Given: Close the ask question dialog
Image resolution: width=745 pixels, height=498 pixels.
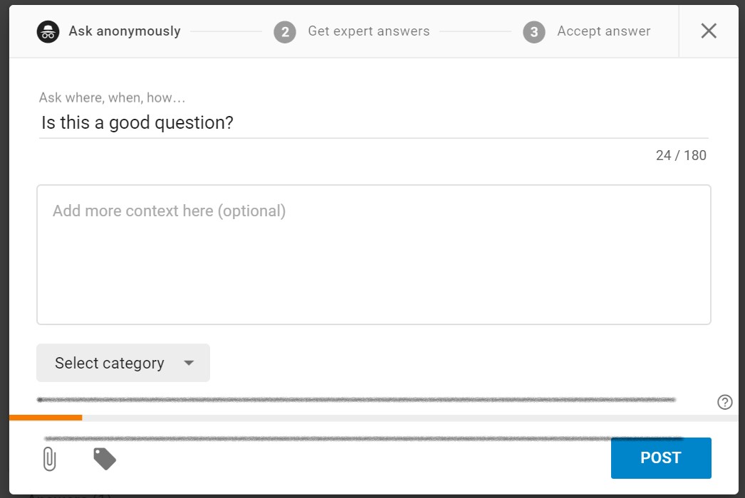Looking at the screenshot, I should [709, 31].
